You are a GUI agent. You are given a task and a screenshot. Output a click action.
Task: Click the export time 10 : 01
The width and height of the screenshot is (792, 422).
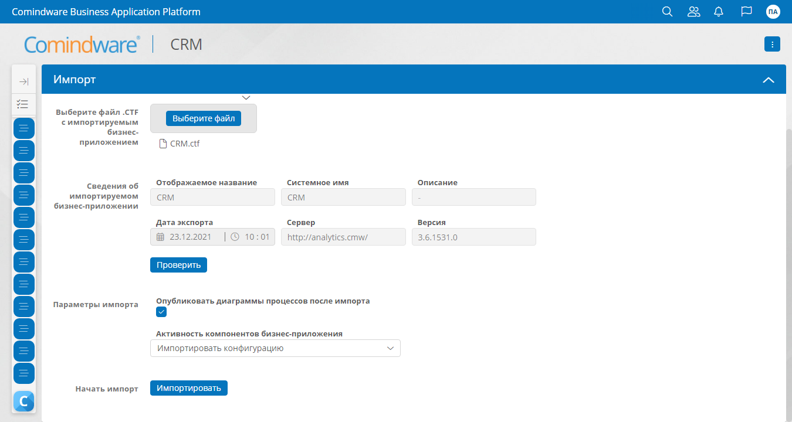(x=257, y=237)
